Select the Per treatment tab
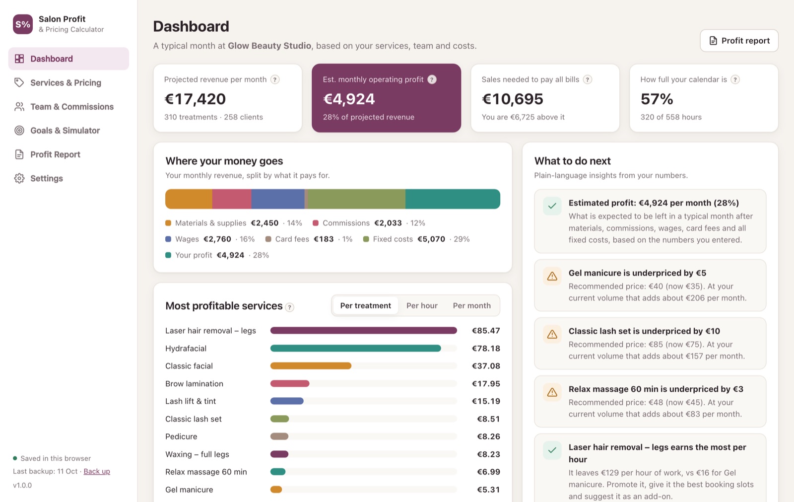Image resolution: width=794 pixels, height=502 pixels. (366, 306)
